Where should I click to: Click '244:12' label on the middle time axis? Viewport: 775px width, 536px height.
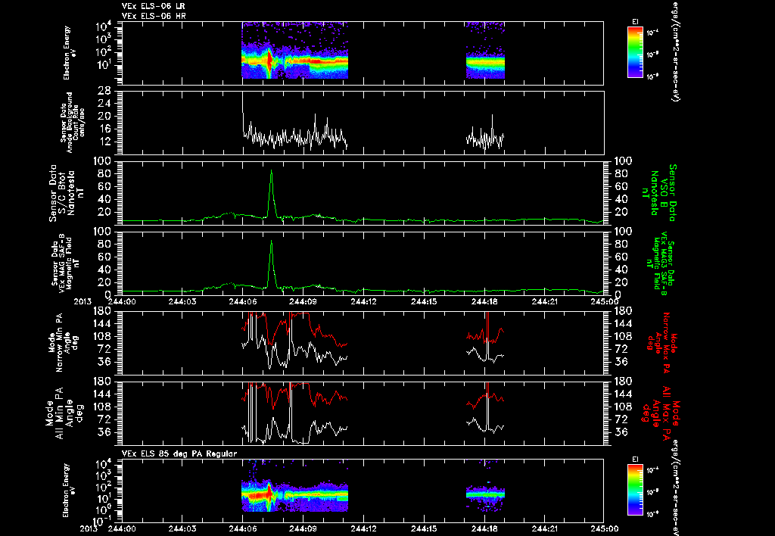point(364,301)
